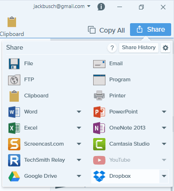Choose the PowerPoint icon
This screenshot has width=174, height=191.
click(99, 112)
